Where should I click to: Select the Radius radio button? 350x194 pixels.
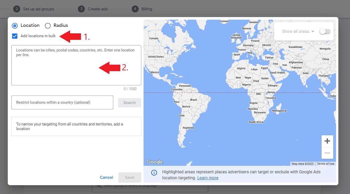(x=48, y=25)
